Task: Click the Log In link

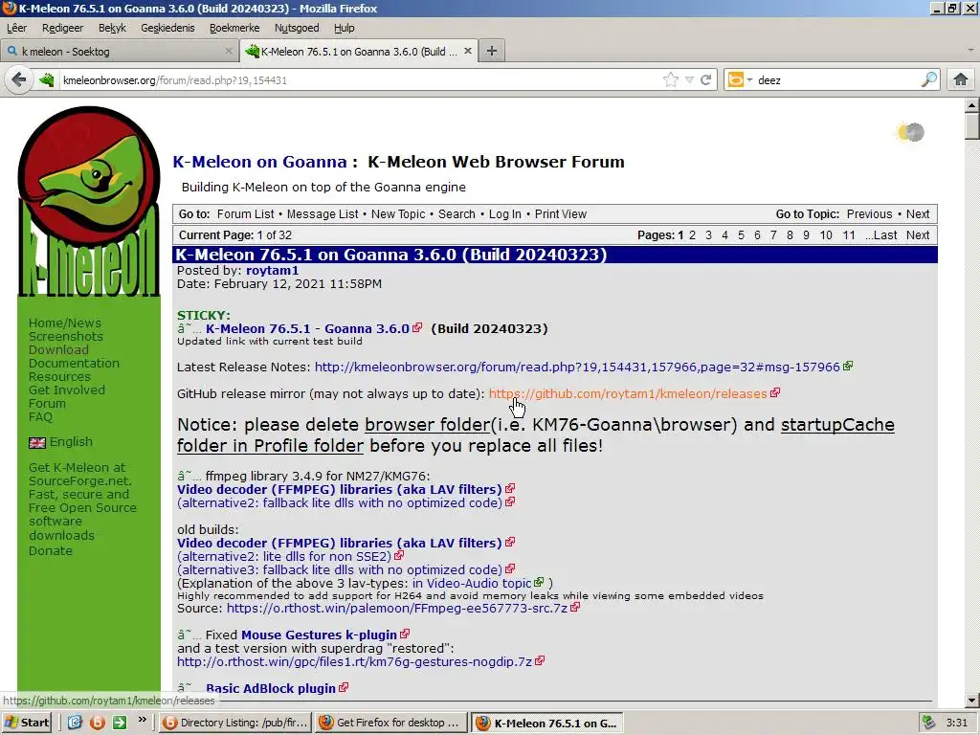Action: [x=505, y=214]
